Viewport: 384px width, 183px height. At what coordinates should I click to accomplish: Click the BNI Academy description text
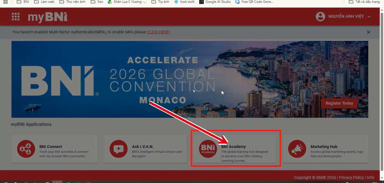pos(245,156)
